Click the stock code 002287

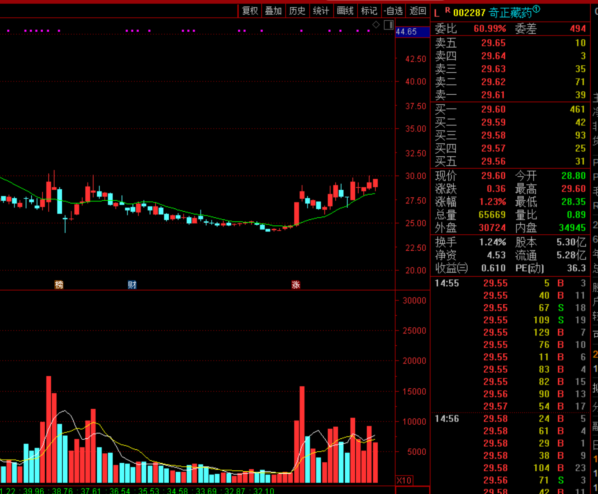469,13
